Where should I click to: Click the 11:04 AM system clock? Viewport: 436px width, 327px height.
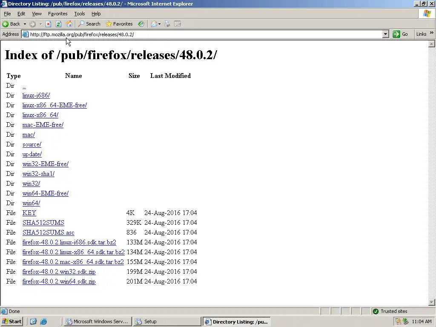[422, 321]
